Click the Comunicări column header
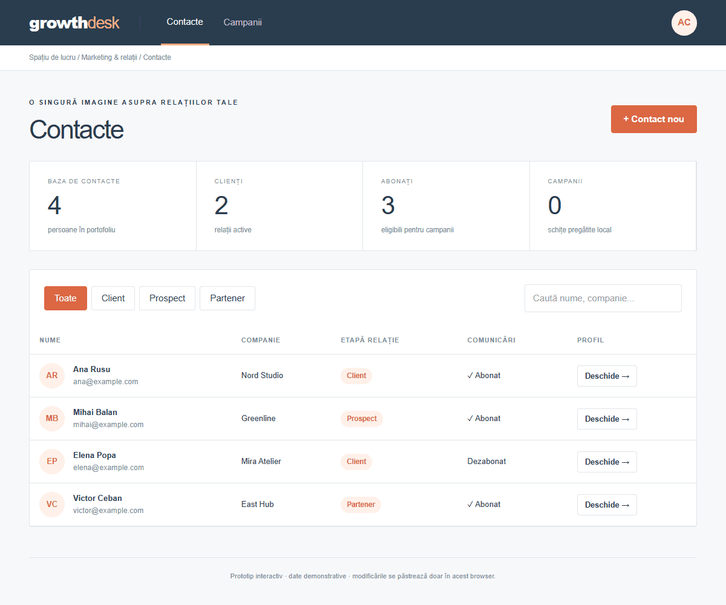The image size is (726, 605). [x=491, y=340]
